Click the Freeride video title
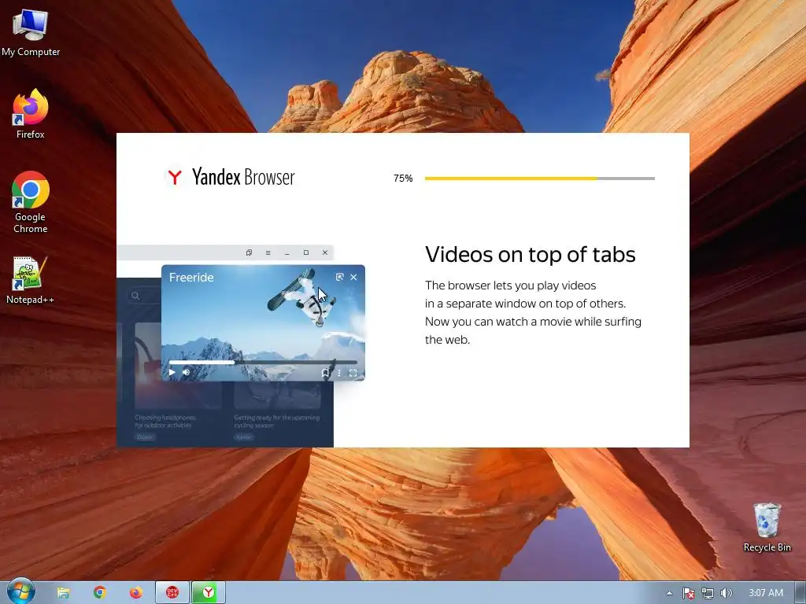806x604 pixels. point(191,278)
